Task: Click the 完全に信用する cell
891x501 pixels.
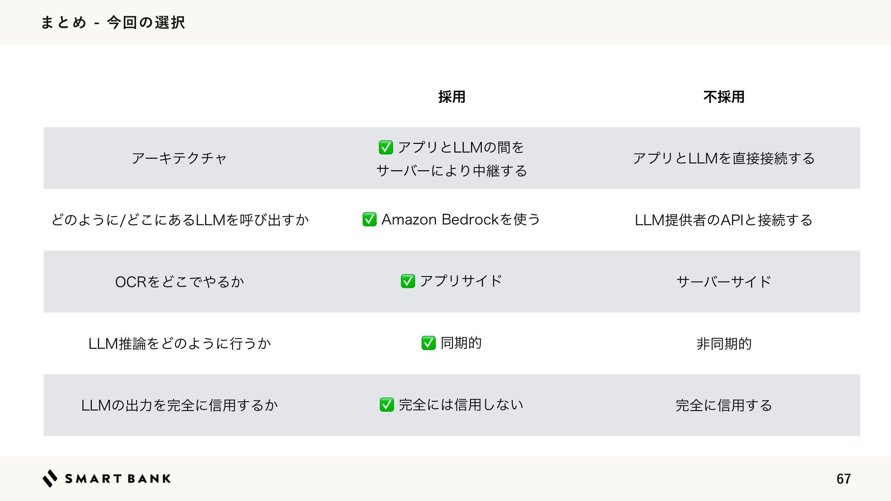Action: [x=723, y=405]
